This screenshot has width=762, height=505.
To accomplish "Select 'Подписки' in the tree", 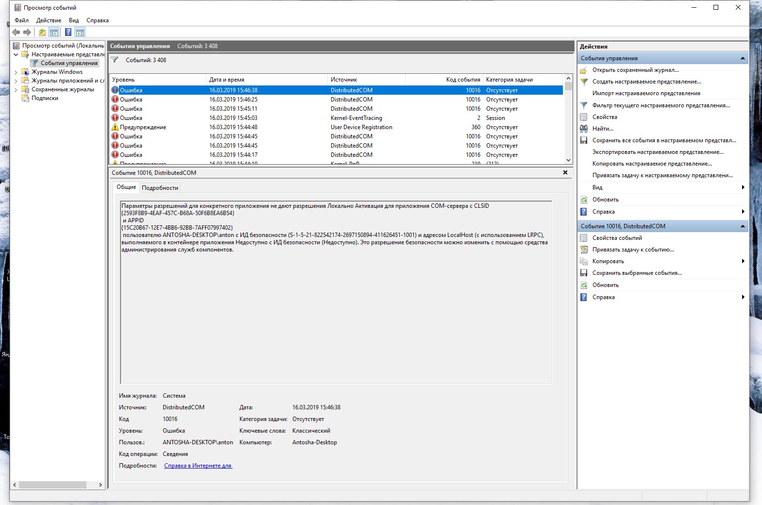I will (45, 98).
